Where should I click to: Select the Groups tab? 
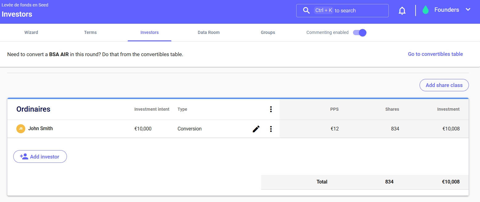[x=268, y=32]
